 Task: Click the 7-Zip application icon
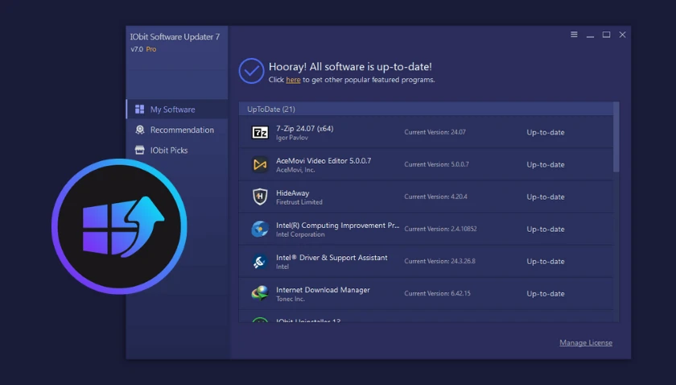[x=260, y=132]
